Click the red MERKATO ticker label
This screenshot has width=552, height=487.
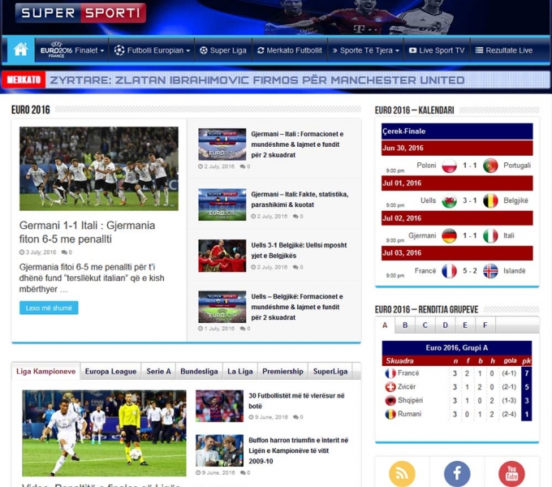tap(24, 80)
